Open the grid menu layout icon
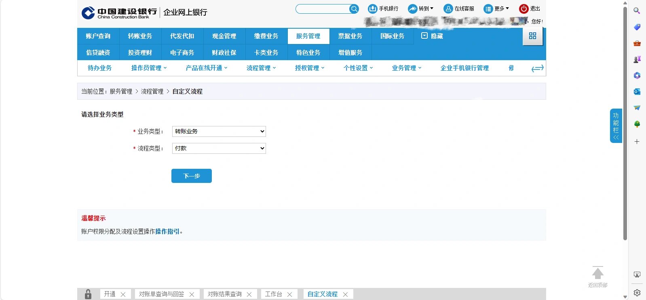This screenshot has width=646, height=300. 533,36
